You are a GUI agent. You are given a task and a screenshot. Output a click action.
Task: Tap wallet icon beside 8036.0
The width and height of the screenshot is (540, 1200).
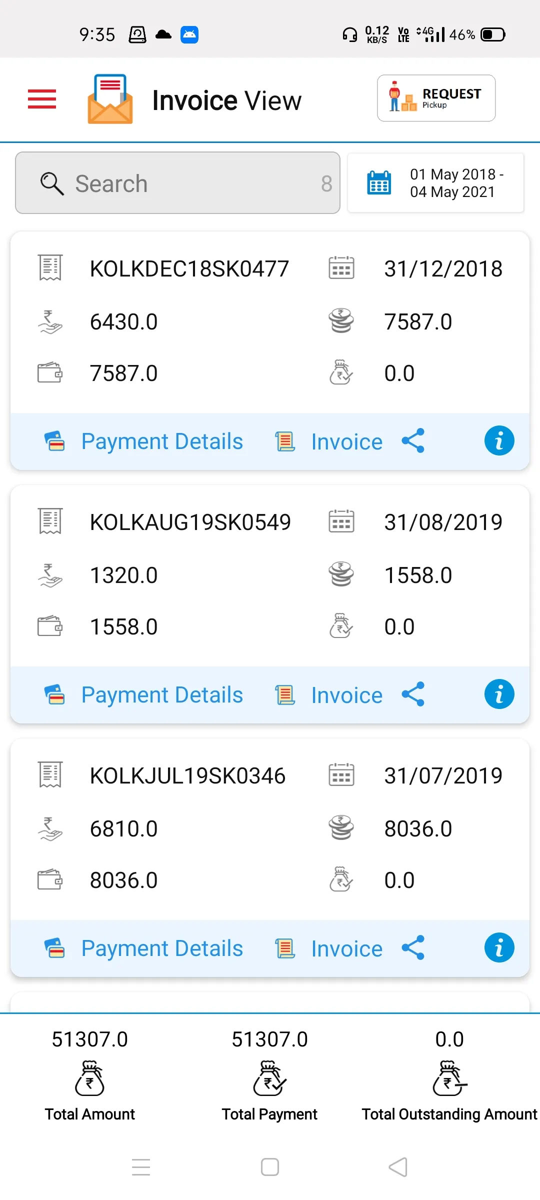[50, 879]
